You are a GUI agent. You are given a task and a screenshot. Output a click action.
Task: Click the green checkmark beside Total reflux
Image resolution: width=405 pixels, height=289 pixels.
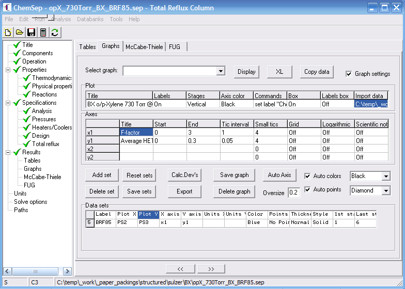(x=27, y=144)
